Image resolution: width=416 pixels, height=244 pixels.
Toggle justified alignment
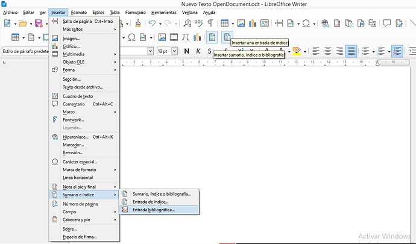pyautogui.click(x=351, y=51)
